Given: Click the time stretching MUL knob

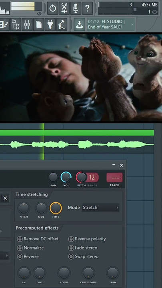Looking at the screenshot, I should coord(41,208).
